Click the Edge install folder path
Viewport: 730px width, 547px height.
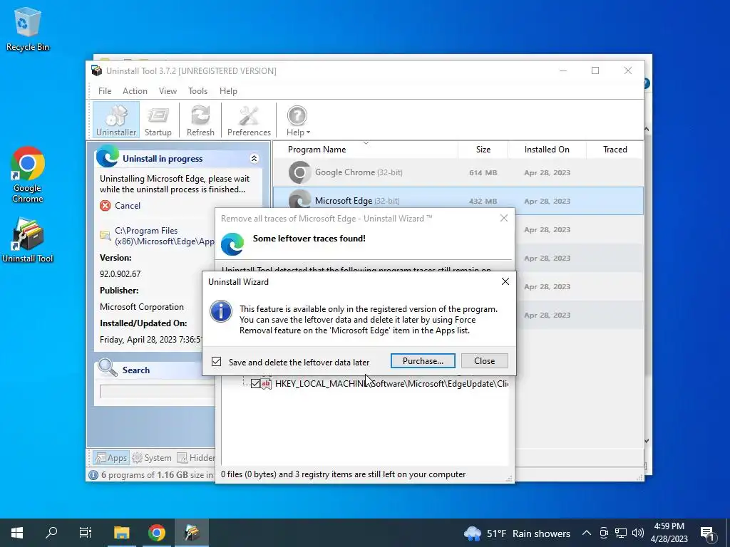165,236
